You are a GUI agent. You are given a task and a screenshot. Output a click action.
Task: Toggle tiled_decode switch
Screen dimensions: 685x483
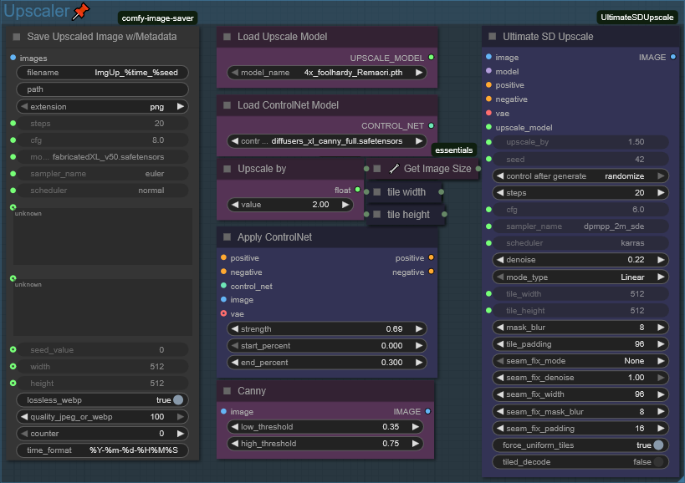coord(658,461)
